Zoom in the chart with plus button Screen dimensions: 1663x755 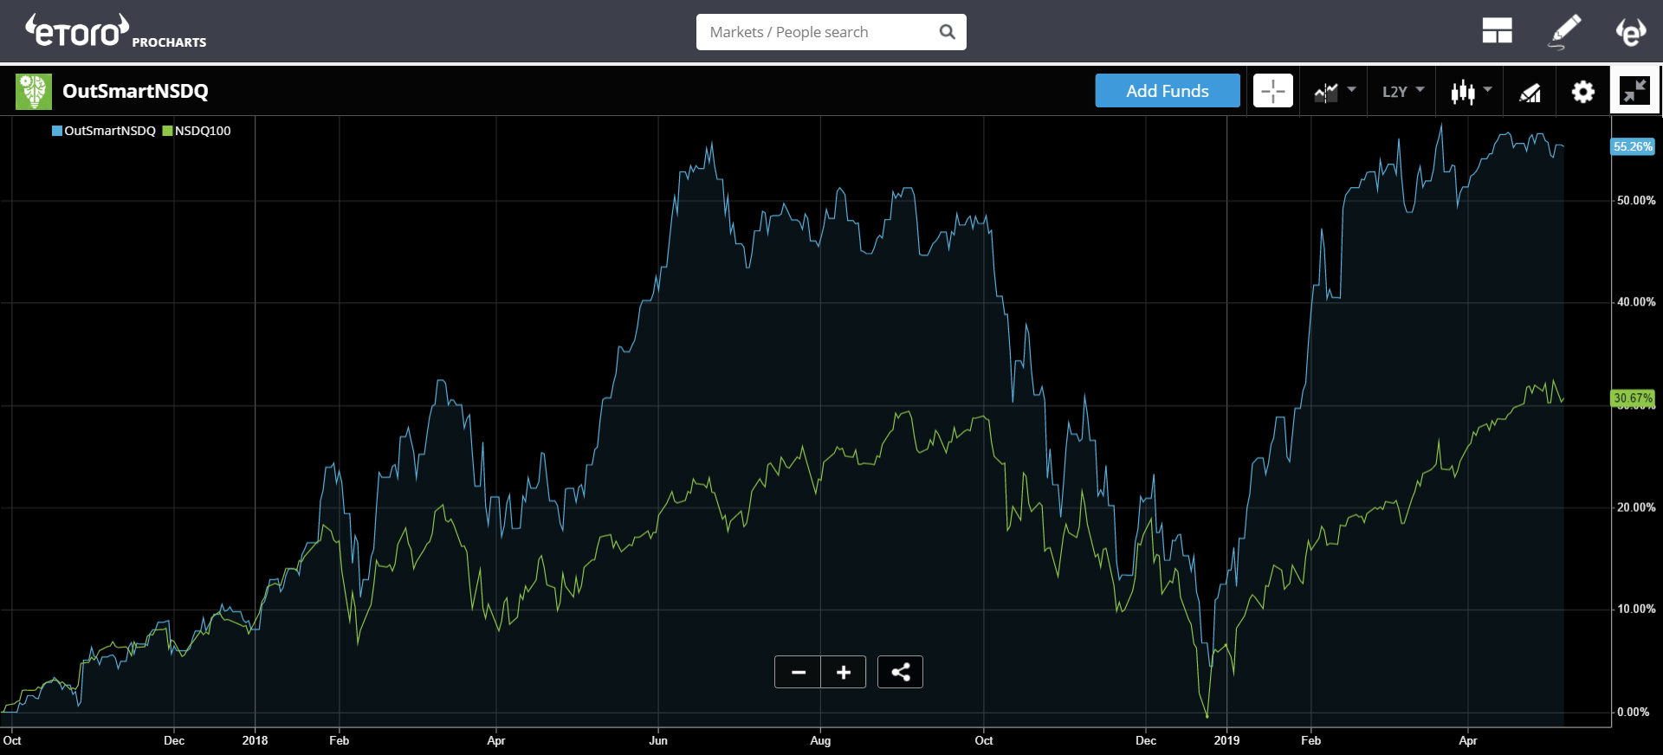pyautogui.click(x=844, y=672)
